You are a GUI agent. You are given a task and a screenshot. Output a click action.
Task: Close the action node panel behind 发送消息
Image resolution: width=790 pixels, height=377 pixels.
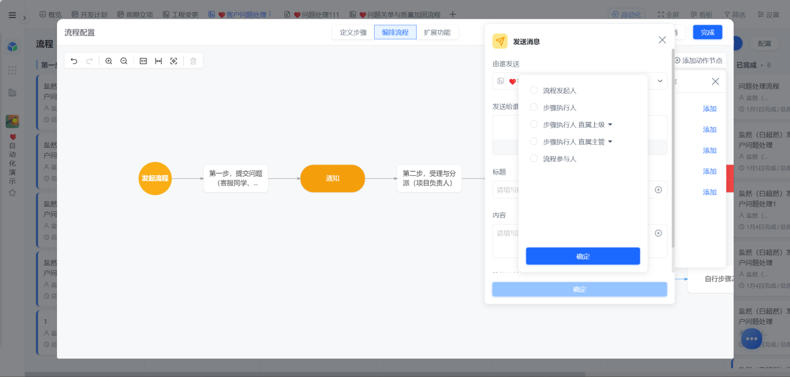tap(715, 82)
